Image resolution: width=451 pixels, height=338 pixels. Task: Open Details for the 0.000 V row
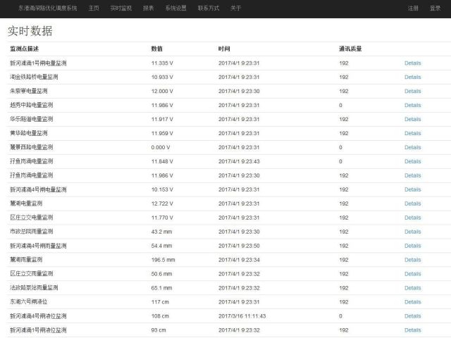tap(412, 147)
